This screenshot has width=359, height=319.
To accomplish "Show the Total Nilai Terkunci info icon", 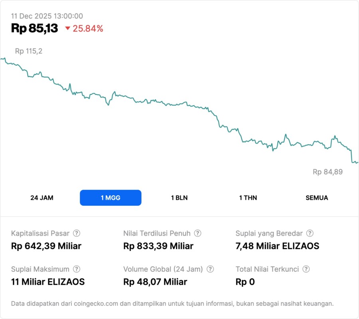I will 306,269.
